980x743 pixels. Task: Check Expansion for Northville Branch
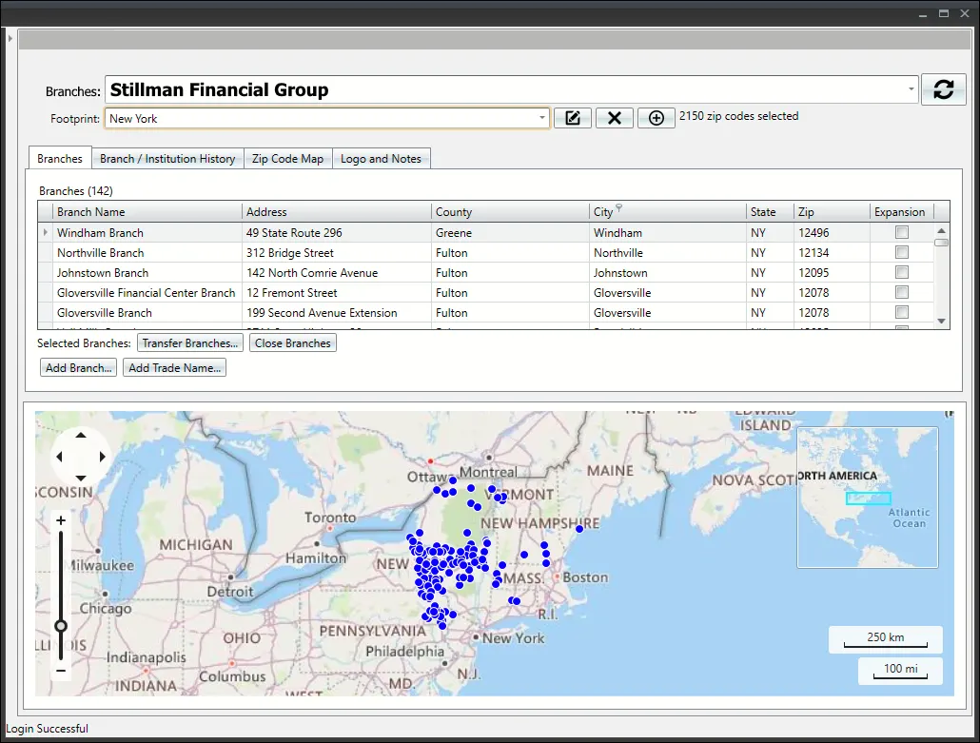pos(901,252)
